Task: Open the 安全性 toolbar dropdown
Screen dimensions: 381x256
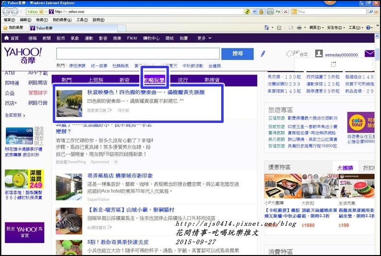Action: (x=335, y=28)
